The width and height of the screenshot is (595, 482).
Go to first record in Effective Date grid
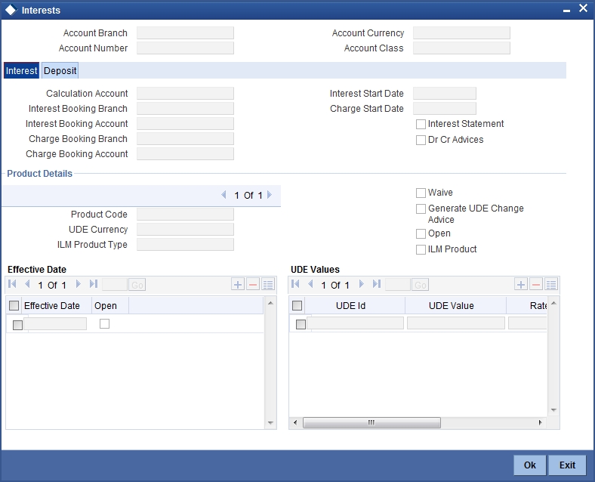pyautogui.click(x=12, y=284)
